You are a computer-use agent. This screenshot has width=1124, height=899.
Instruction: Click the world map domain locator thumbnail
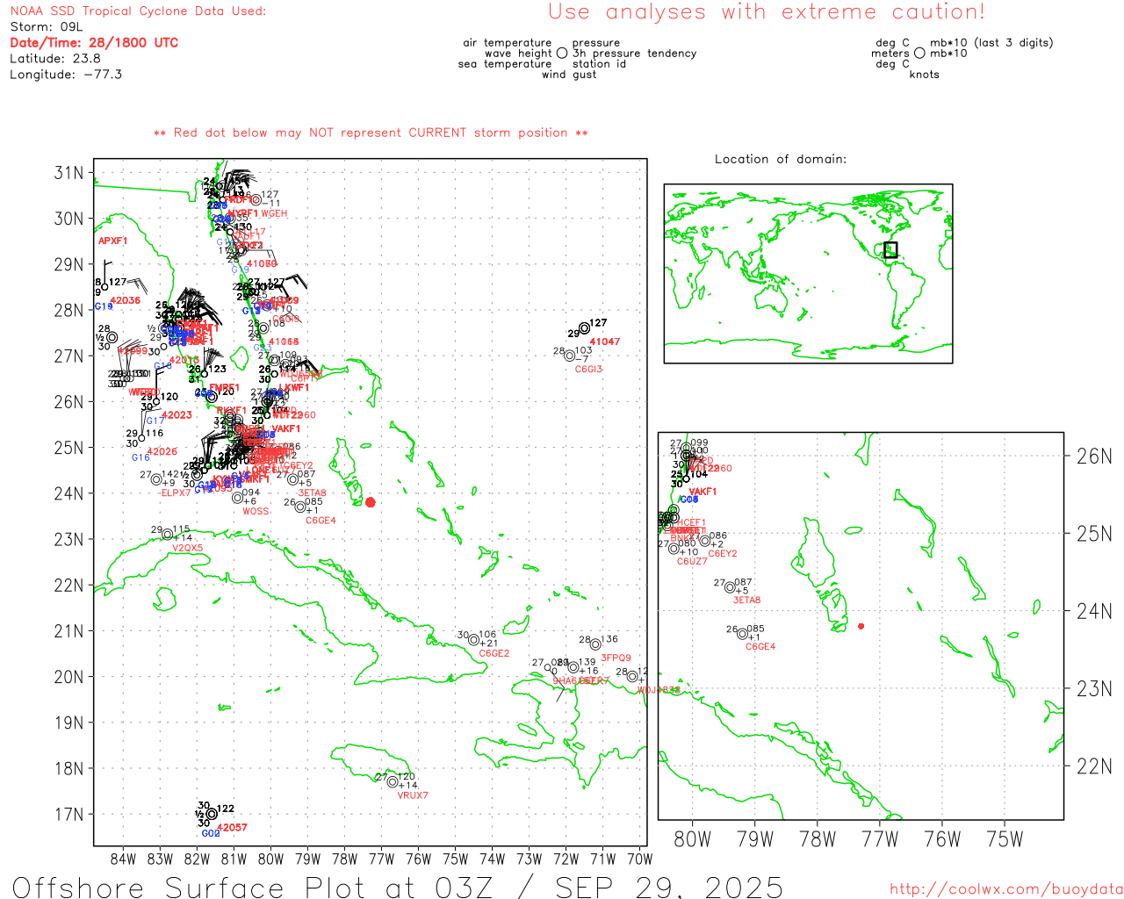coord(808,273)
